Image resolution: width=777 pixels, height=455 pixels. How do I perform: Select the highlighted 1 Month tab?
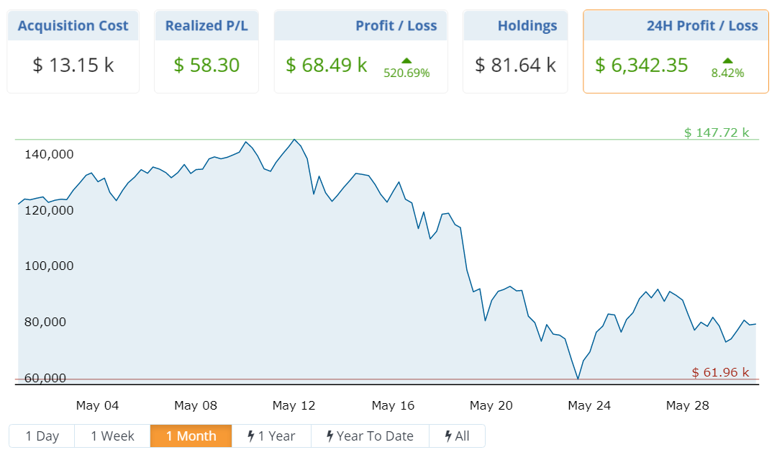[x=191, y=436]
